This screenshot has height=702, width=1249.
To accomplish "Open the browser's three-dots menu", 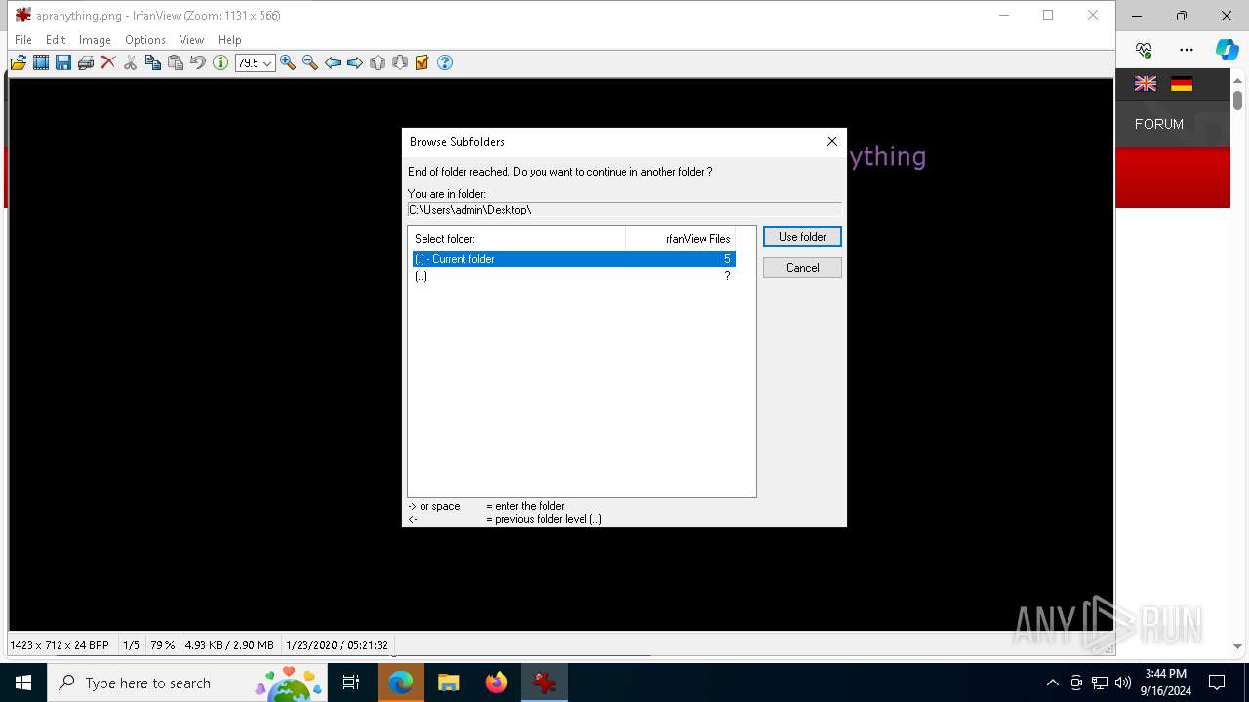I will point(1187,50).
